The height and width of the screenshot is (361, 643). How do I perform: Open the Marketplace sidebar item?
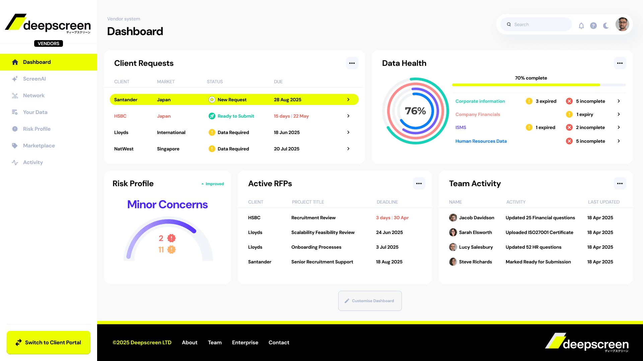tap(39, 146)
